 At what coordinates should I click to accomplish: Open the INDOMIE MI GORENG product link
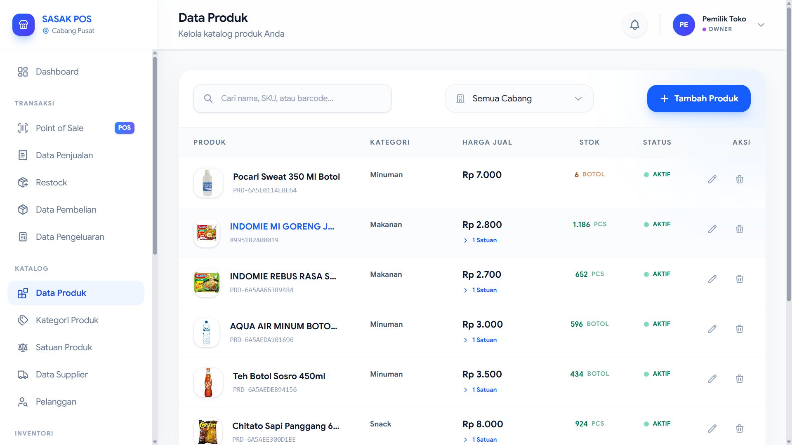(282, 227)
